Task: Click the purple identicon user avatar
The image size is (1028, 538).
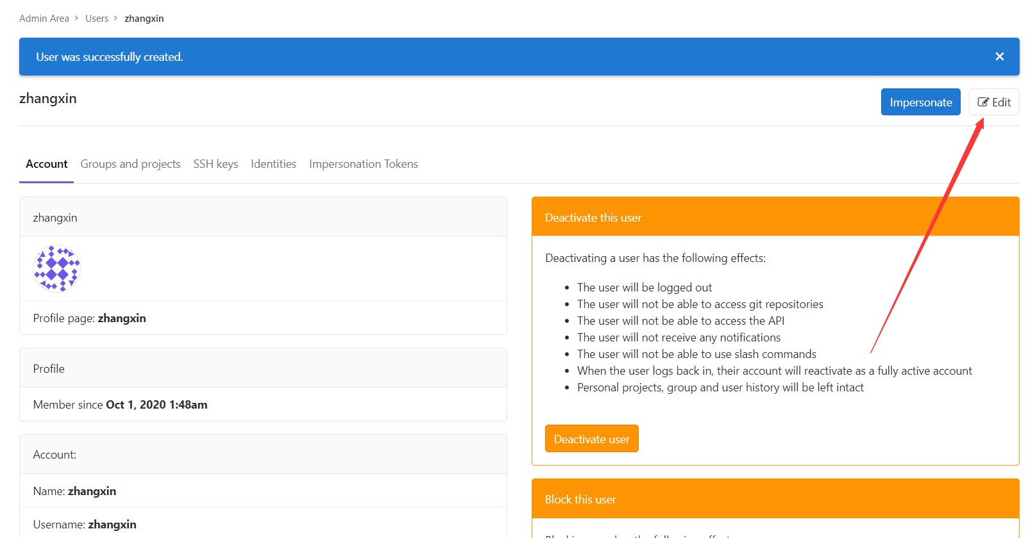Action: coord(57,268)
